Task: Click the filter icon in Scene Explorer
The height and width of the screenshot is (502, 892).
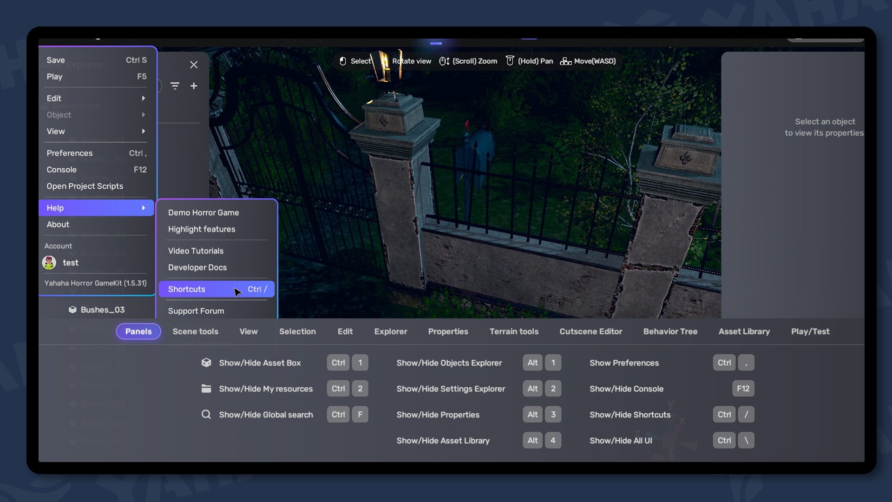Action: 175,86
